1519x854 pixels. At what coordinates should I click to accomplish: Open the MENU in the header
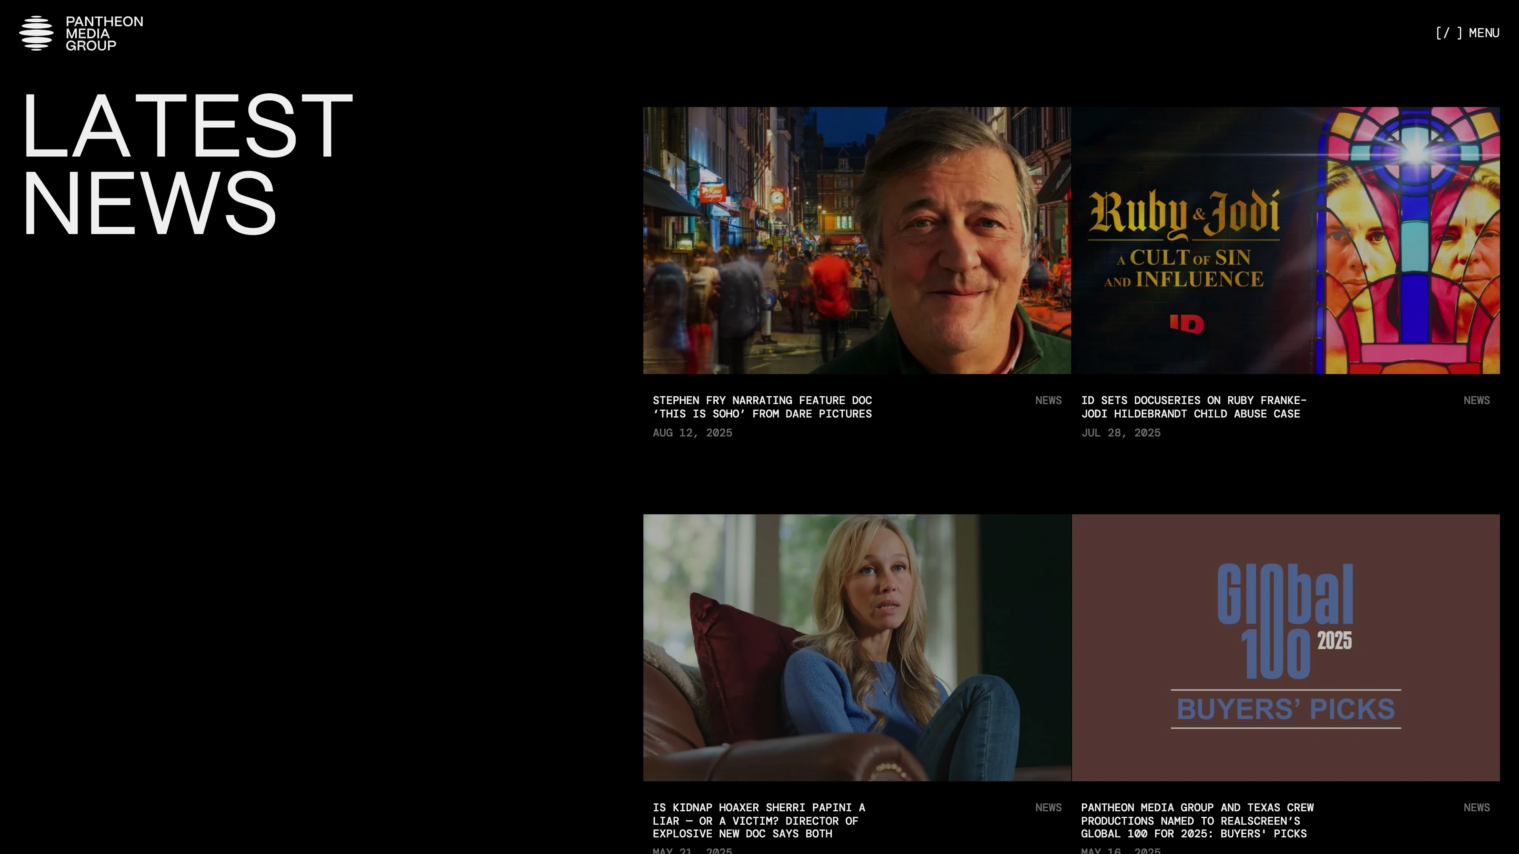click(x=1484, y=33)
